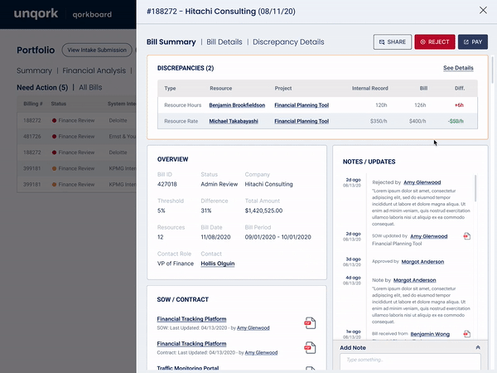Open Margot Anderson link in Note by entry
This screenshot has width=497, height=373.
coord(415,280)
